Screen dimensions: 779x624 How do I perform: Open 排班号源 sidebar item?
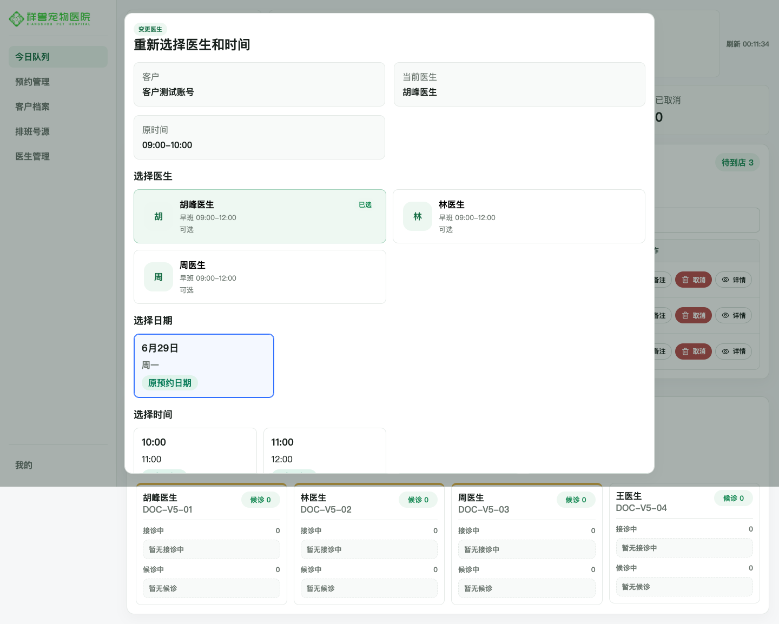(58, 131)
